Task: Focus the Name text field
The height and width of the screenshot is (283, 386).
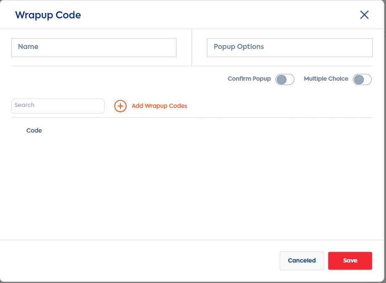Action: [x=94, y=48]
